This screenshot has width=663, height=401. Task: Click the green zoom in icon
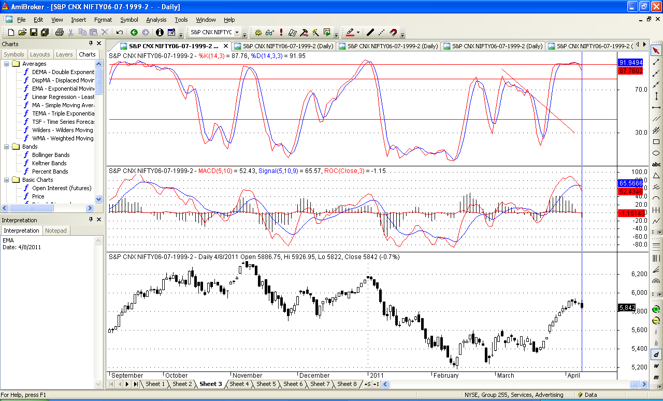[656, 309]
